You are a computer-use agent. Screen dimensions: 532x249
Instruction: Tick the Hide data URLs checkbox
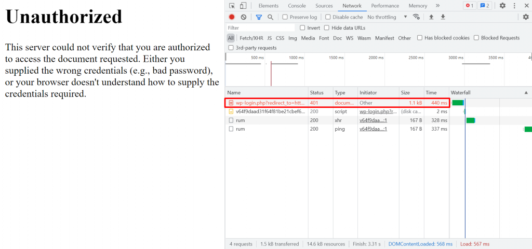327,27
